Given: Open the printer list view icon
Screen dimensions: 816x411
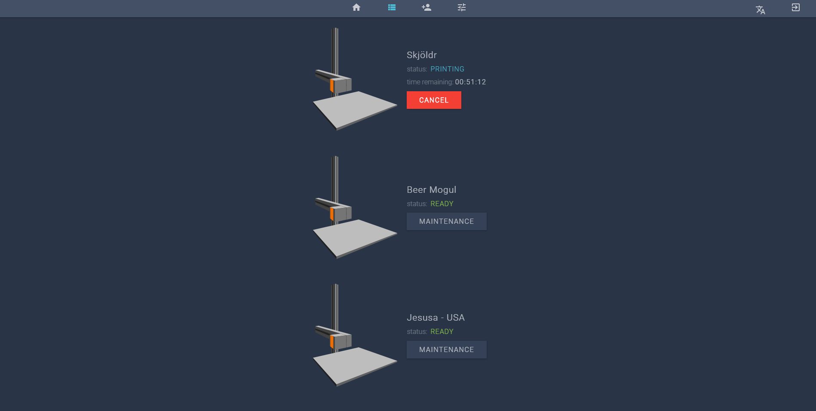Looking at the screenshot, I should 392,7.
